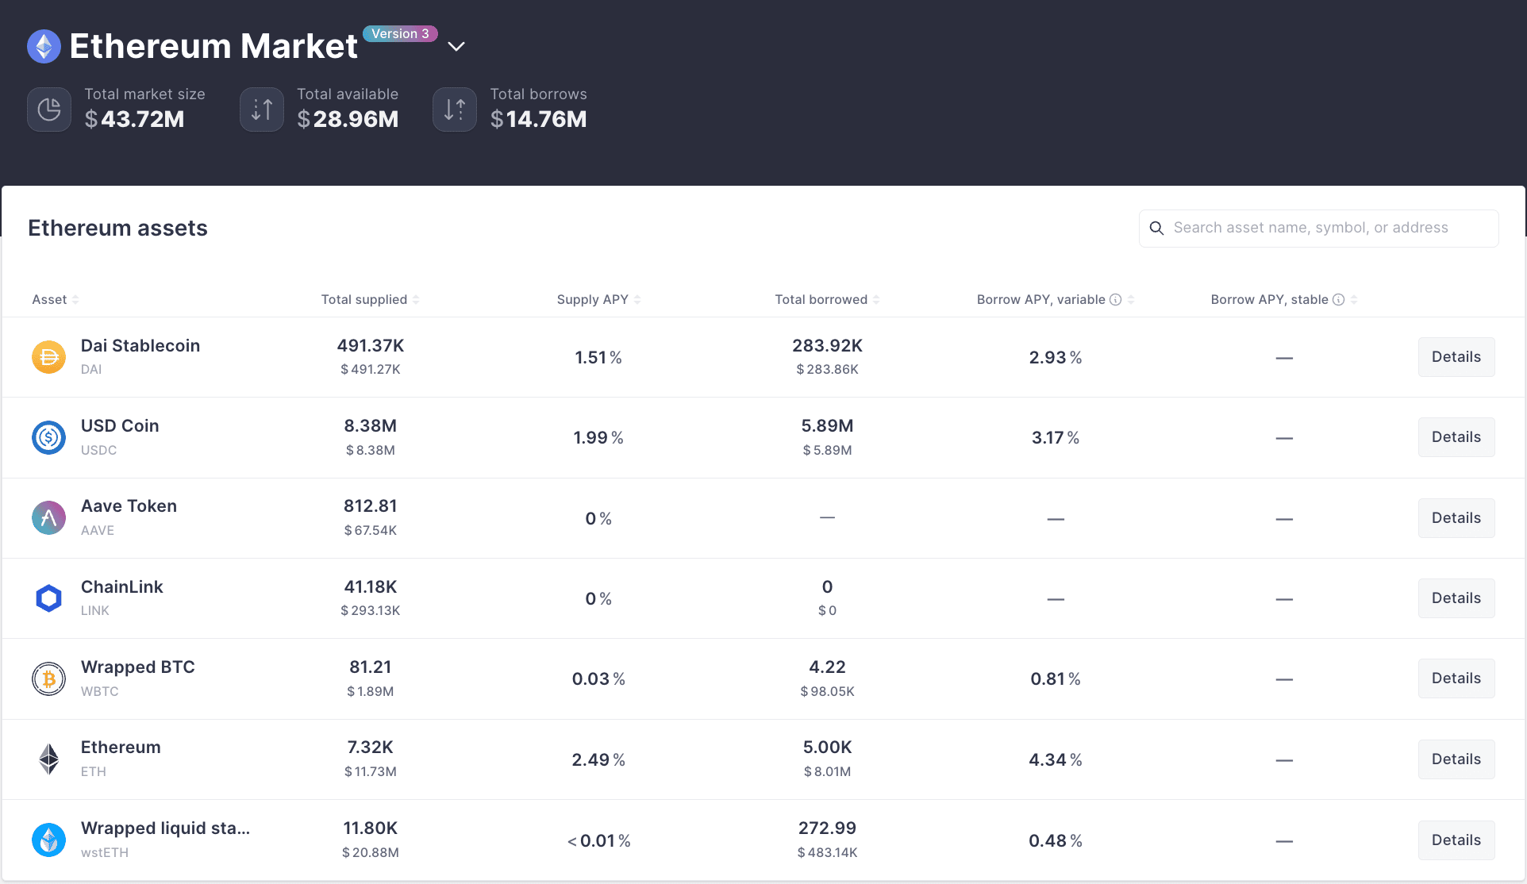
Task: Click the 491.37K total supplied value
Action: click(x=371, y=346)
